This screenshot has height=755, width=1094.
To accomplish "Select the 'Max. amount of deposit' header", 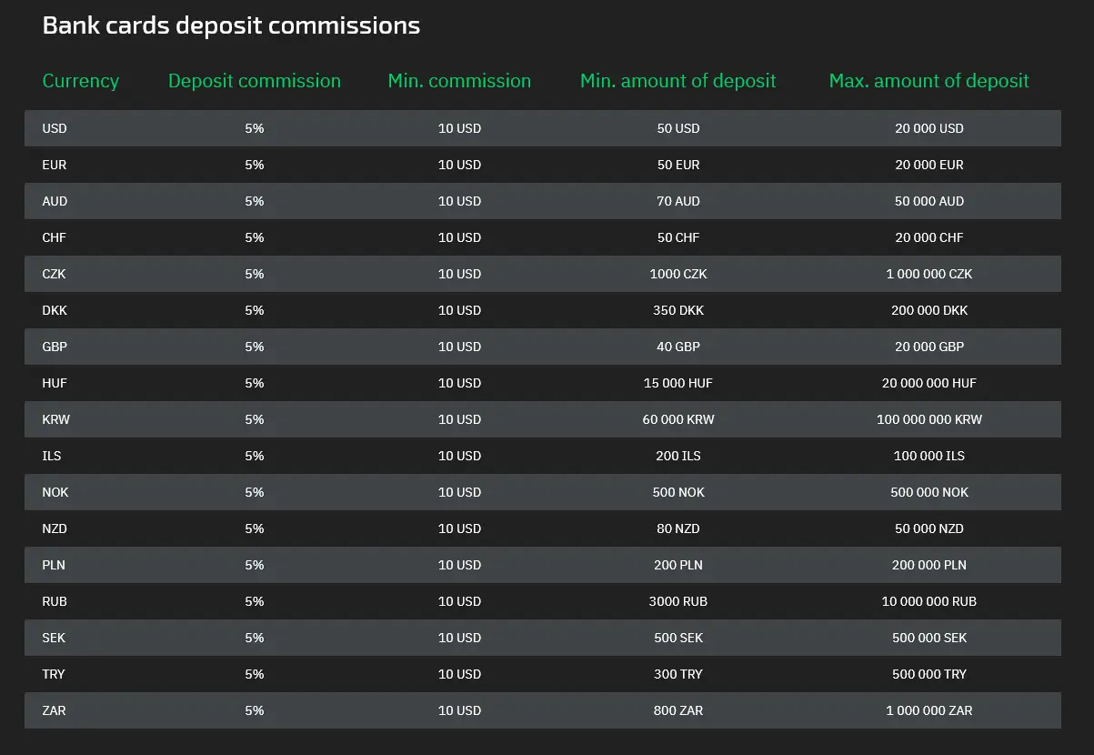I will click(929, 81).
